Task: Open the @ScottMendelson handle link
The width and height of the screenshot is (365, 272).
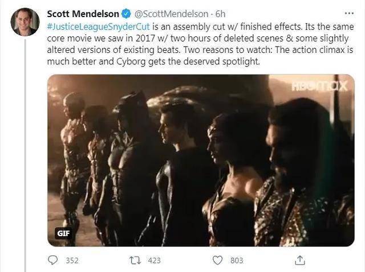Action: coord(171,14)
